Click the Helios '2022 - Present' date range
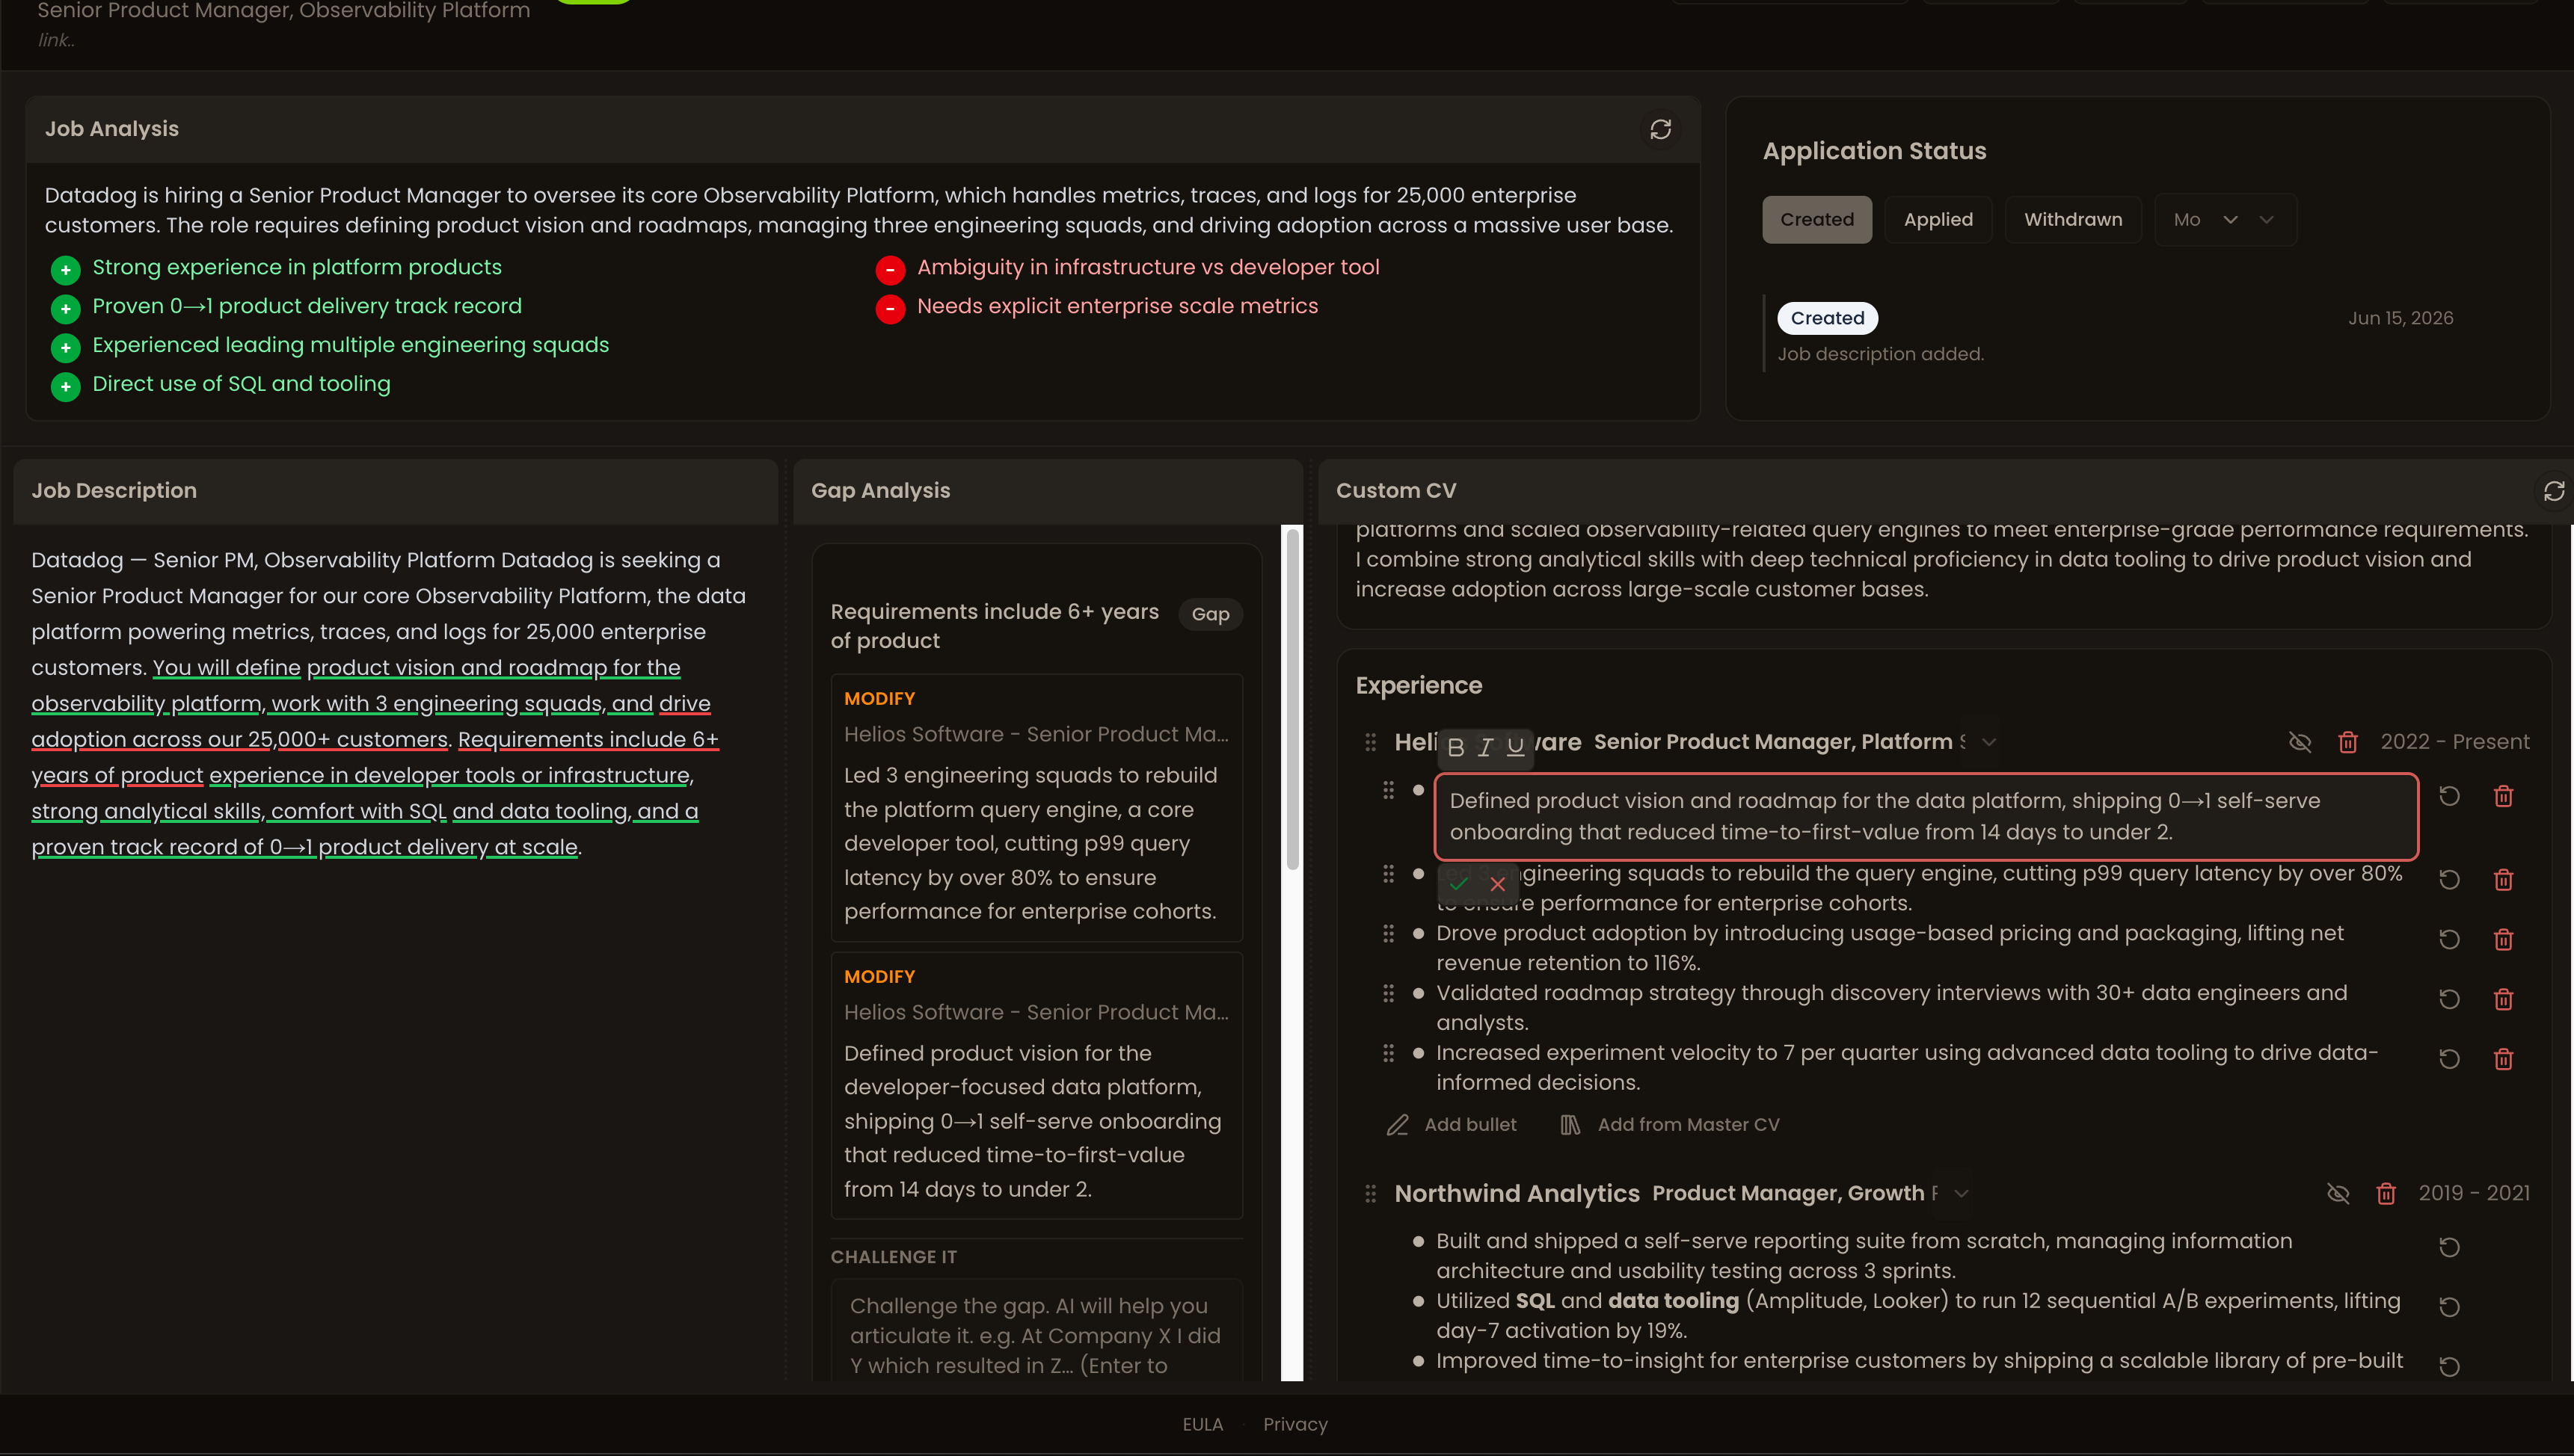 2455,742
